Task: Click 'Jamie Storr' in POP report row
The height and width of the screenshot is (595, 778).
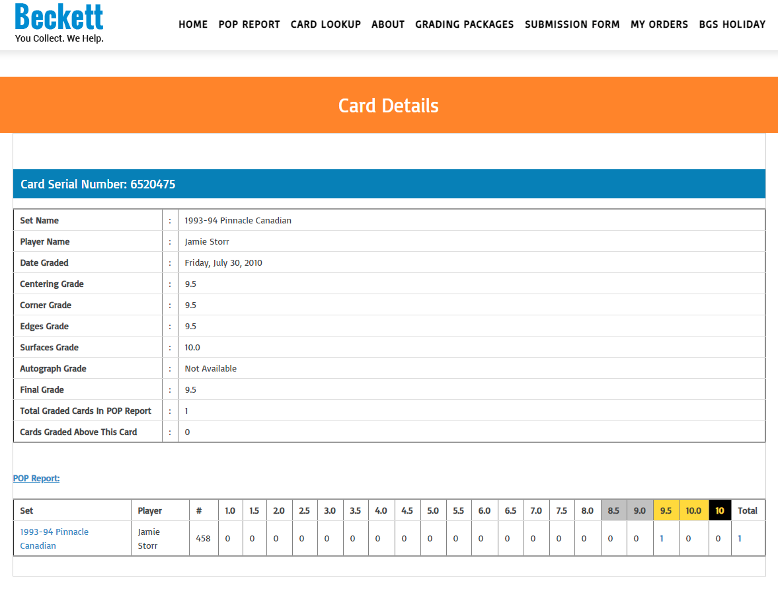Action: (148, 538)
